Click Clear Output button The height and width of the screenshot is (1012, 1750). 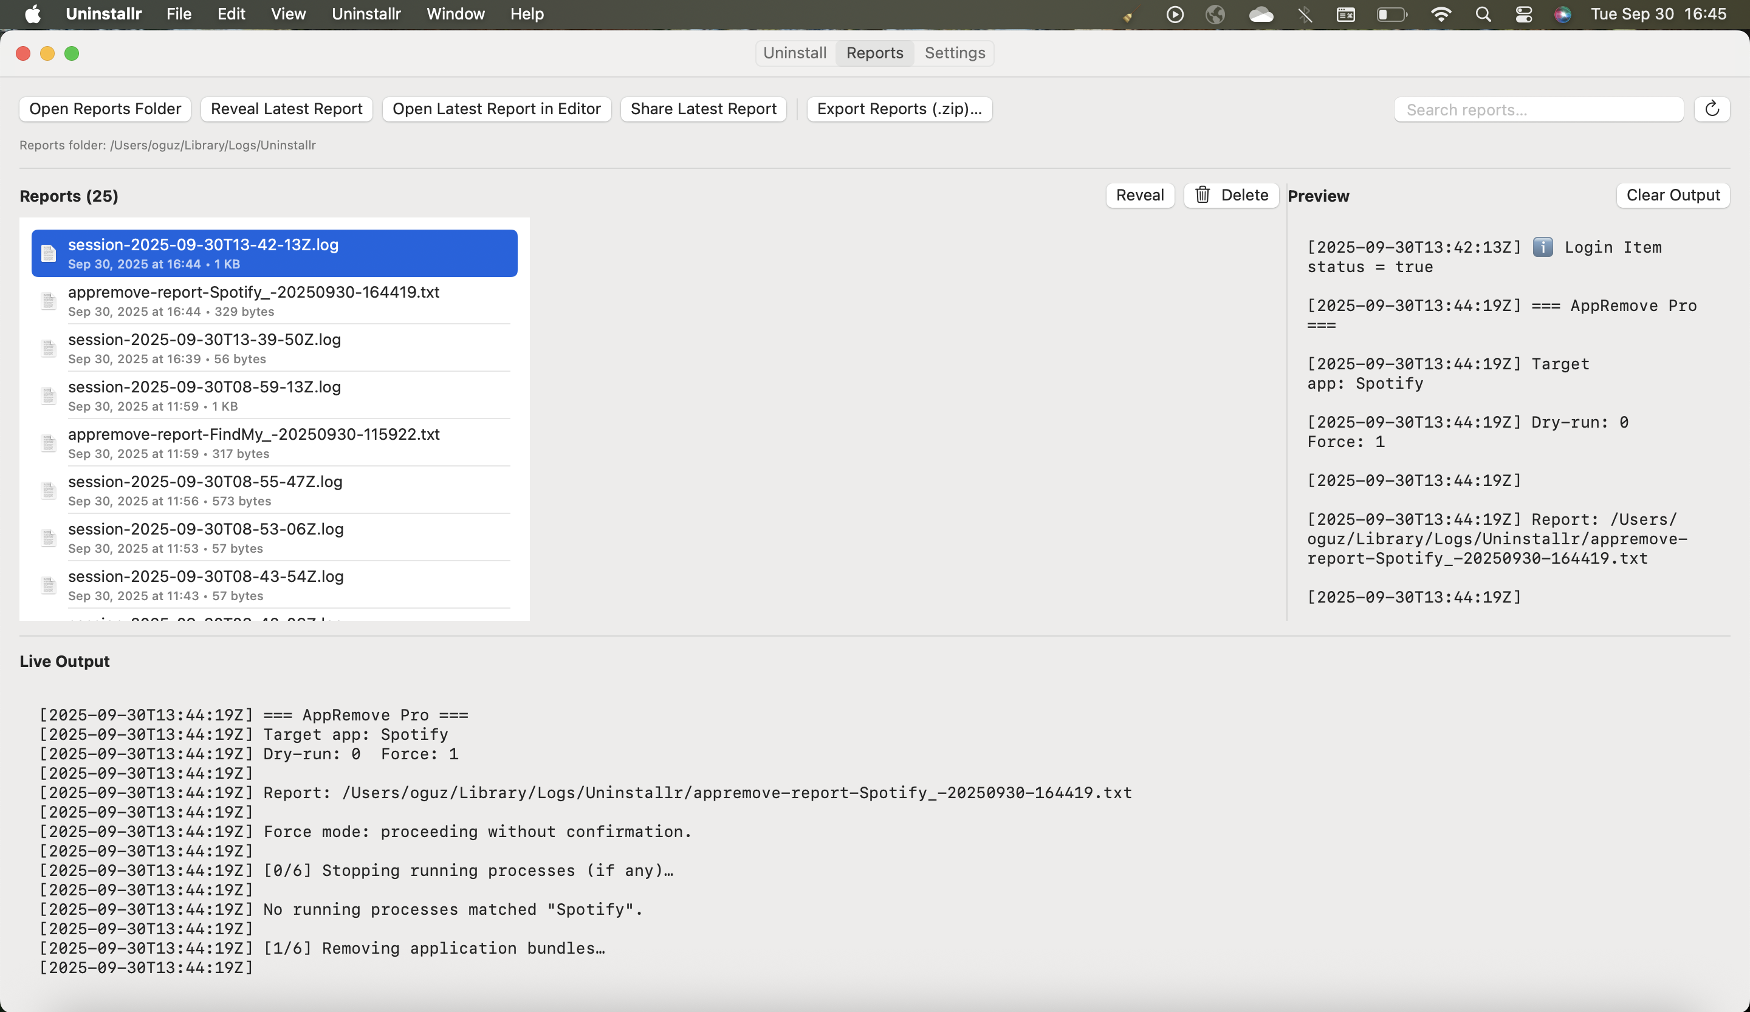click(1672, 195)
